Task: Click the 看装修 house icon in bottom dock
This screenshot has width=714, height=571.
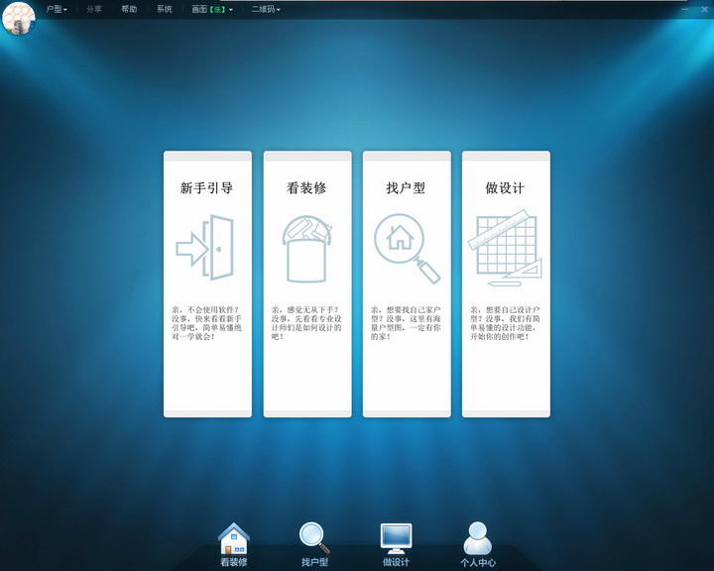Action: click(x=234, y=538)
